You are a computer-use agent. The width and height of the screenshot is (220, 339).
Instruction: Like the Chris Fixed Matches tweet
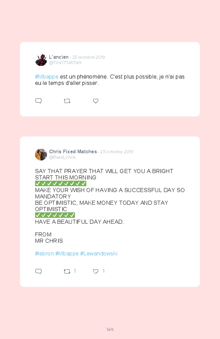(x=96, y=271)
